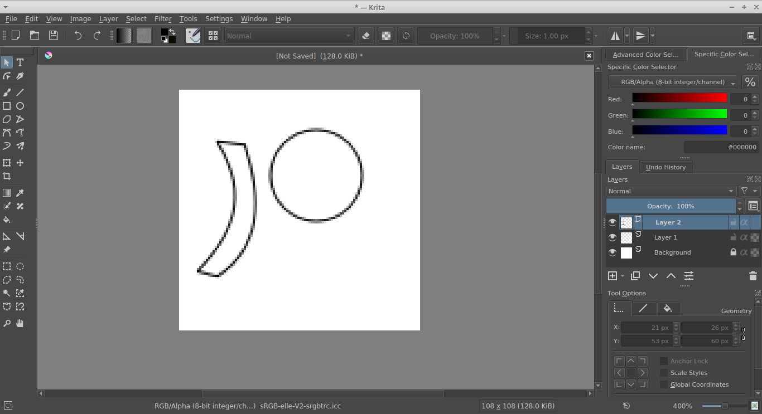The image size is (762, 414).
Task: Expand the RGB/Alpha color model dropdown
Action: 672,82
